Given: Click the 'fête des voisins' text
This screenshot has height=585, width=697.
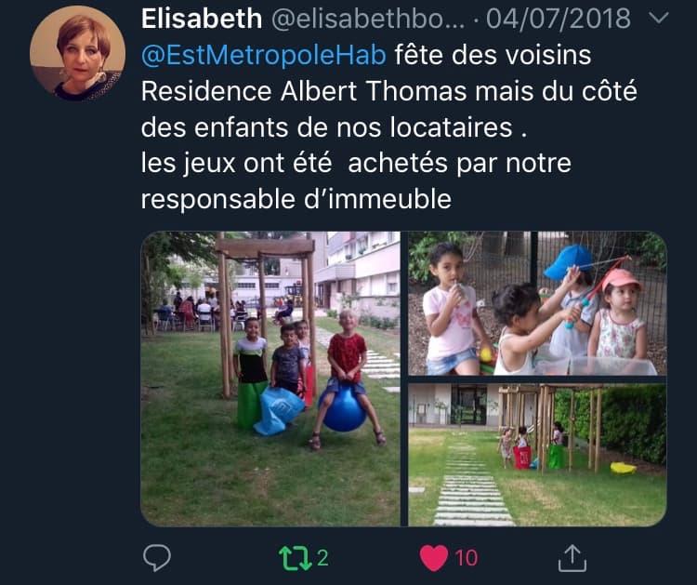Looking at the screenshot, I should 493,55.
